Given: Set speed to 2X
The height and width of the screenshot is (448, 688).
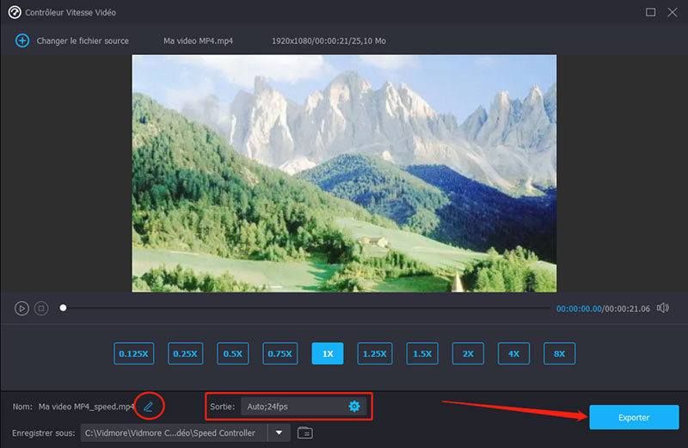Looking at the screenshot, I should (468, 353).
